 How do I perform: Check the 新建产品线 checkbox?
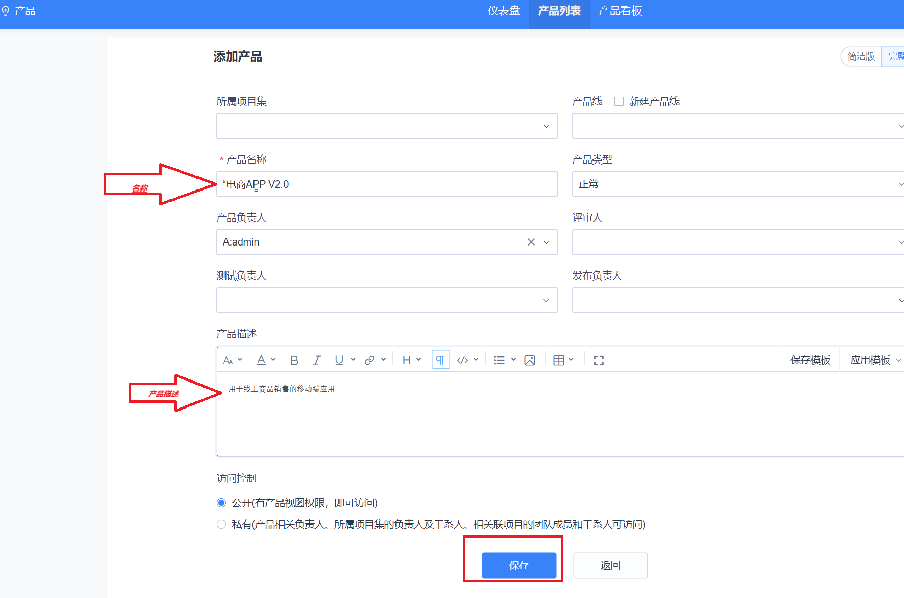click(619, 101)
